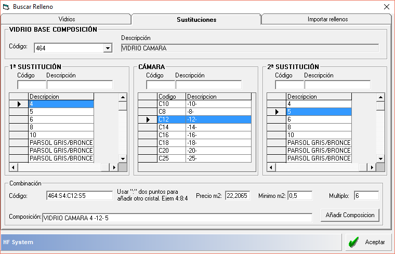The image size is (395, 254).
Task: Click the Cámara Código filter field
Action: pyautogui.click(x=160, y=85)
